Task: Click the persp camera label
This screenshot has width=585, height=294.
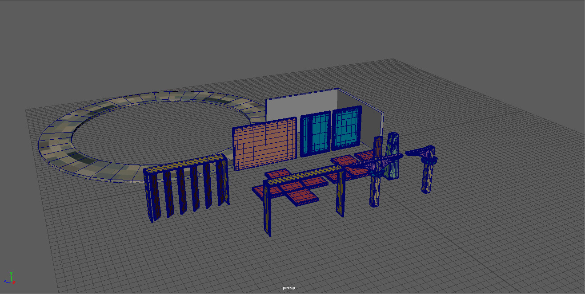Action: (288, 288)
